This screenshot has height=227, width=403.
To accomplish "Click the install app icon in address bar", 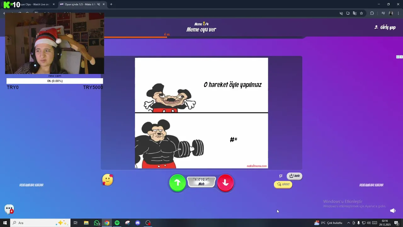I will pyautogui.click(x=348, y=13).
